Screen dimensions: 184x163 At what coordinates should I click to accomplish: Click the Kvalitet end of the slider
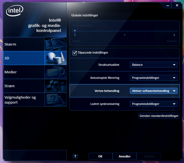174,35
